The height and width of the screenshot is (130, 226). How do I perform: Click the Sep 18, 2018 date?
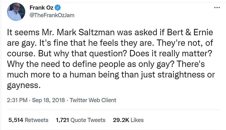(48, 100)
